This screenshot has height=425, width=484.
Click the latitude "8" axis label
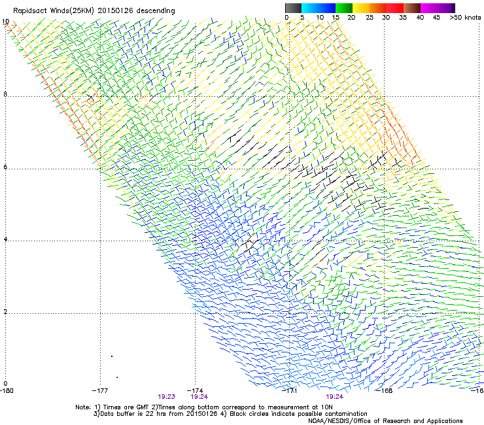point(5,94)
